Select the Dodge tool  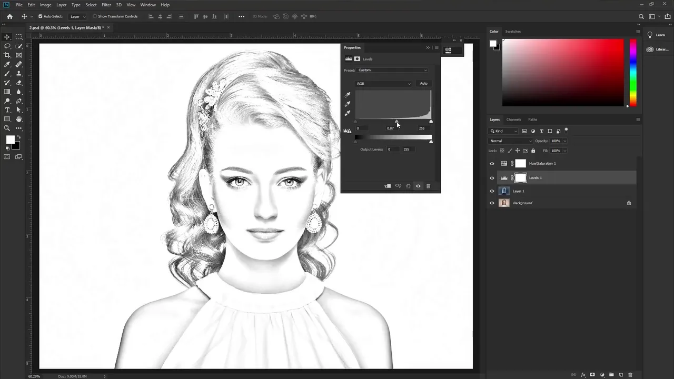tap(7, 101)
